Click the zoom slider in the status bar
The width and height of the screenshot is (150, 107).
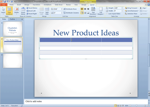pos(136,106)
